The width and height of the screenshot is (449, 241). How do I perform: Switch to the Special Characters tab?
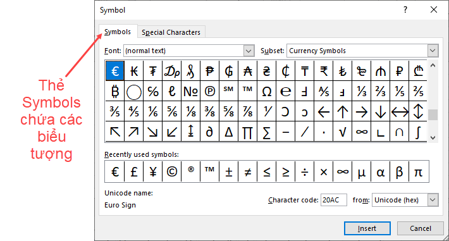coord(171,32)
